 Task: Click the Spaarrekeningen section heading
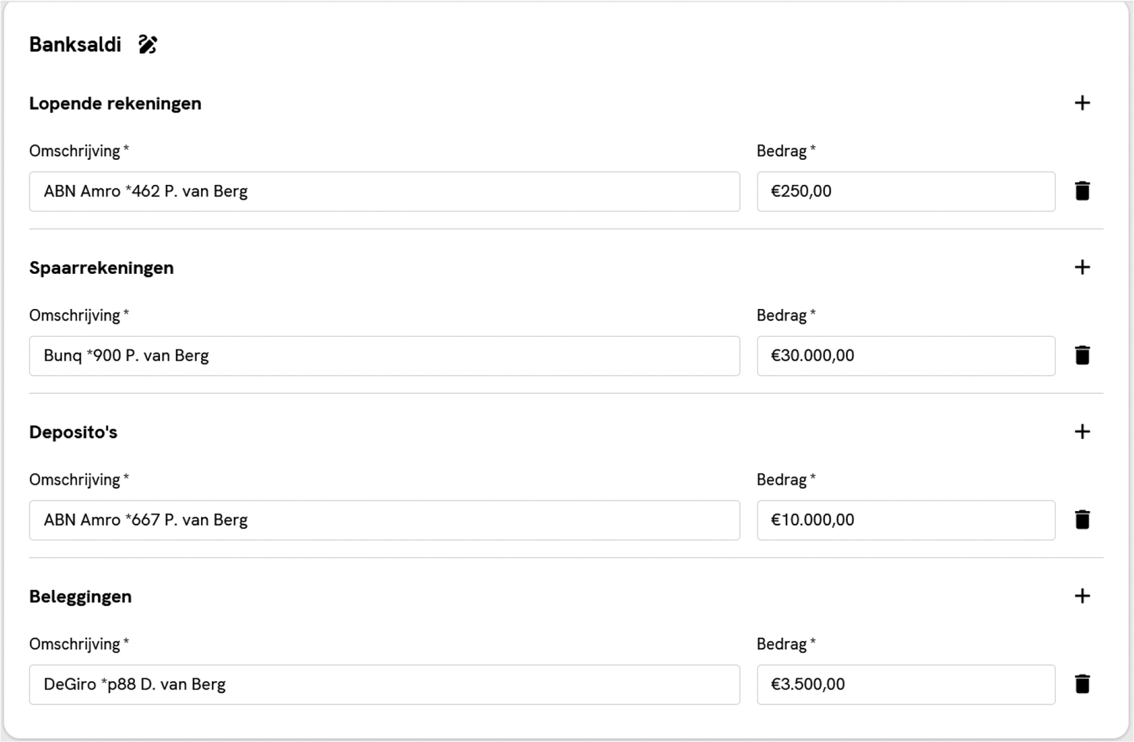101,267
